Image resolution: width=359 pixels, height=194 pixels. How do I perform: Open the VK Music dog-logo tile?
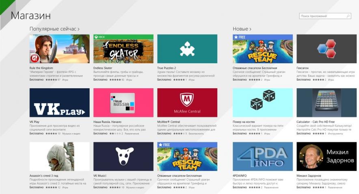[123, 157]
